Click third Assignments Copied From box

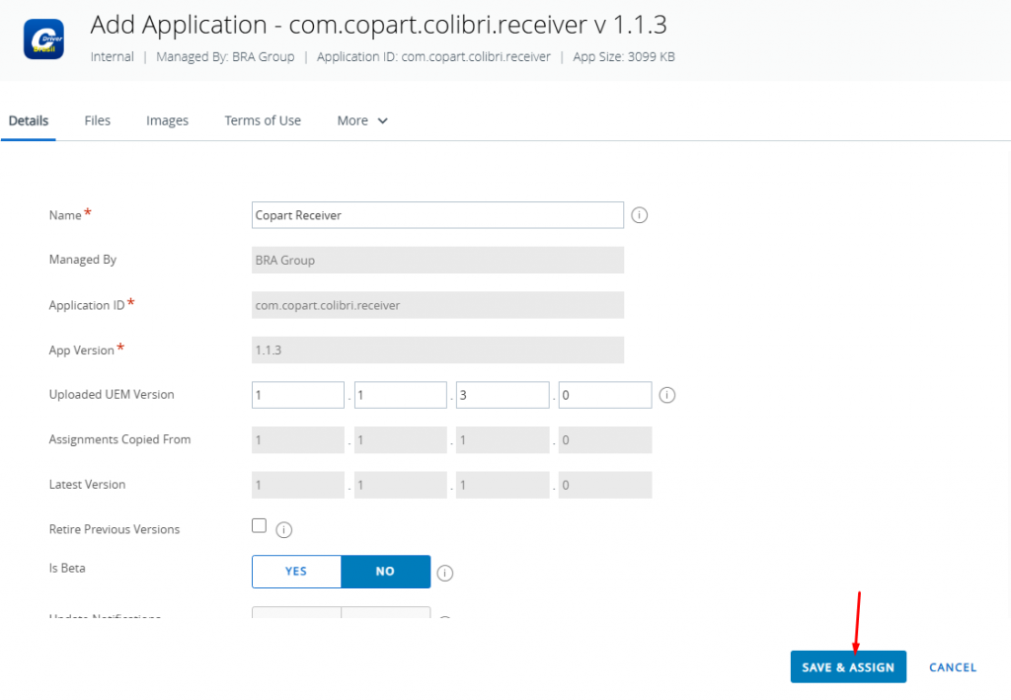(503, 440)
